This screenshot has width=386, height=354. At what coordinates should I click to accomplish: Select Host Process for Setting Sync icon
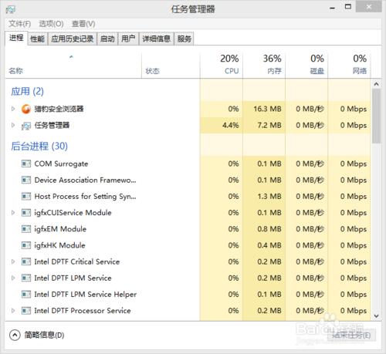pos(26,197)
